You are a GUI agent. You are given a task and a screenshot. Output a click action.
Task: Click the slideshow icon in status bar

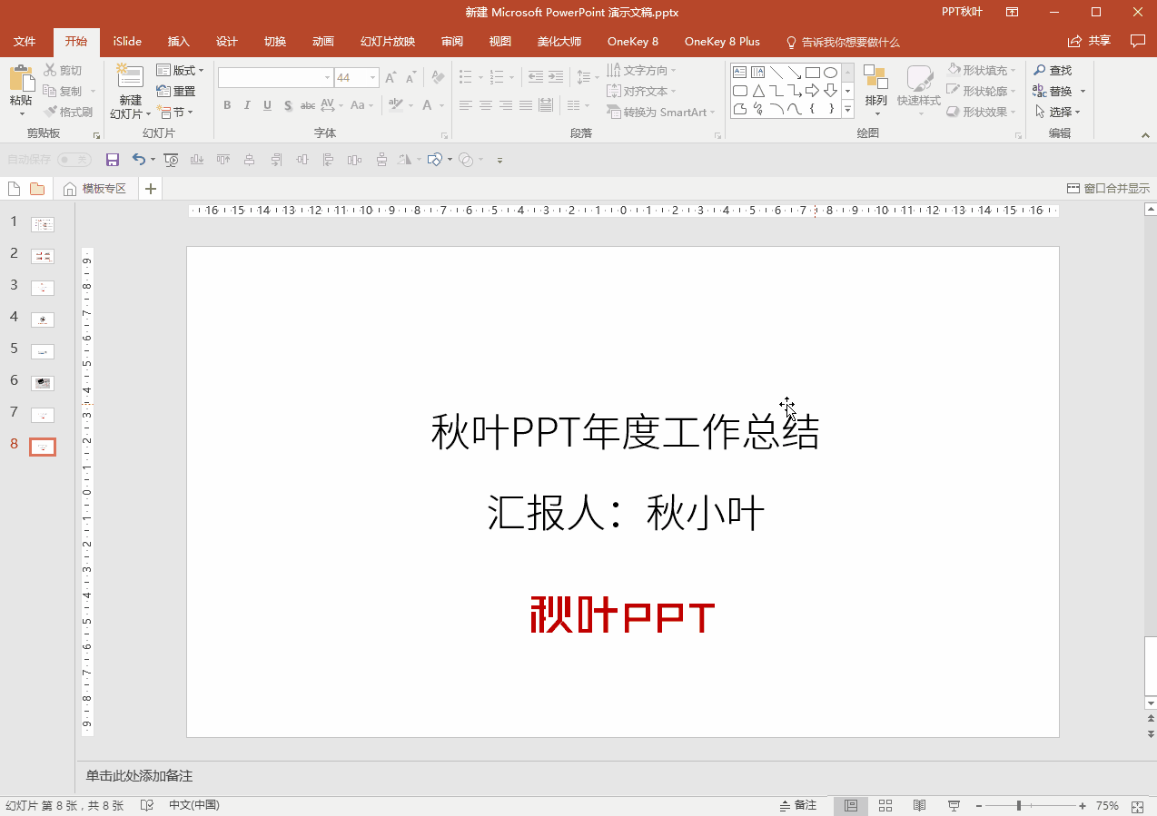pos(954,805)
